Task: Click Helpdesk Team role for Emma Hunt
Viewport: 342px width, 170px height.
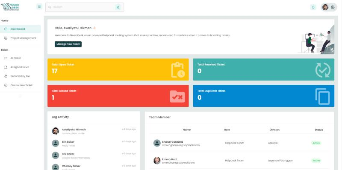Action: [x=234, y=161]
